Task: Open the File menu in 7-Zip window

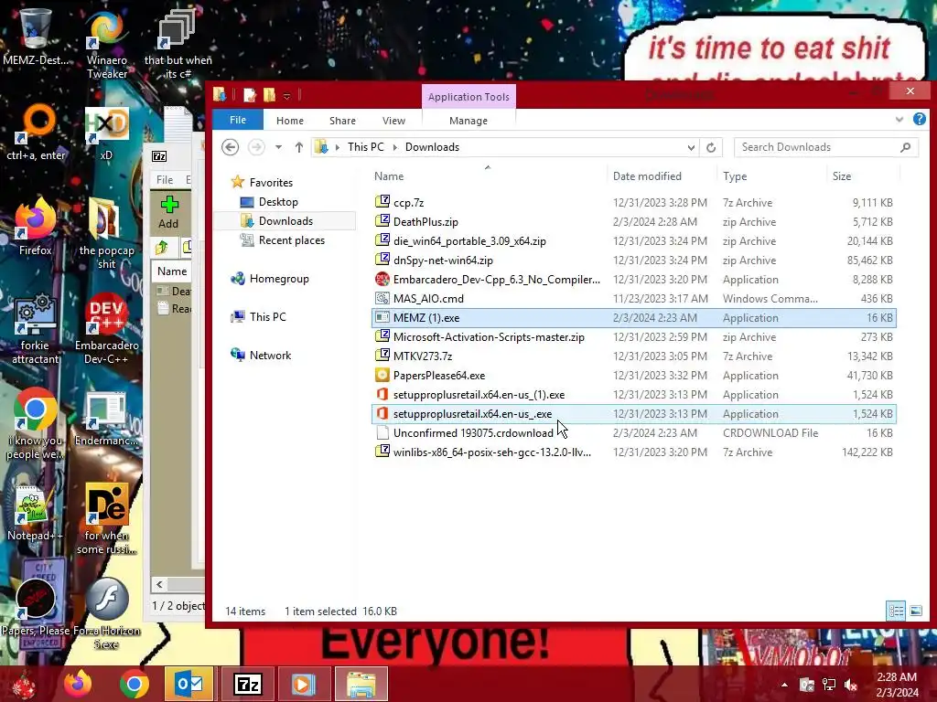Action: click(x=165, y=180)
